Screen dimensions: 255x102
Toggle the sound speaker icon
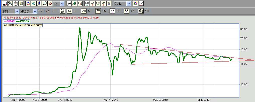point(21,4)
